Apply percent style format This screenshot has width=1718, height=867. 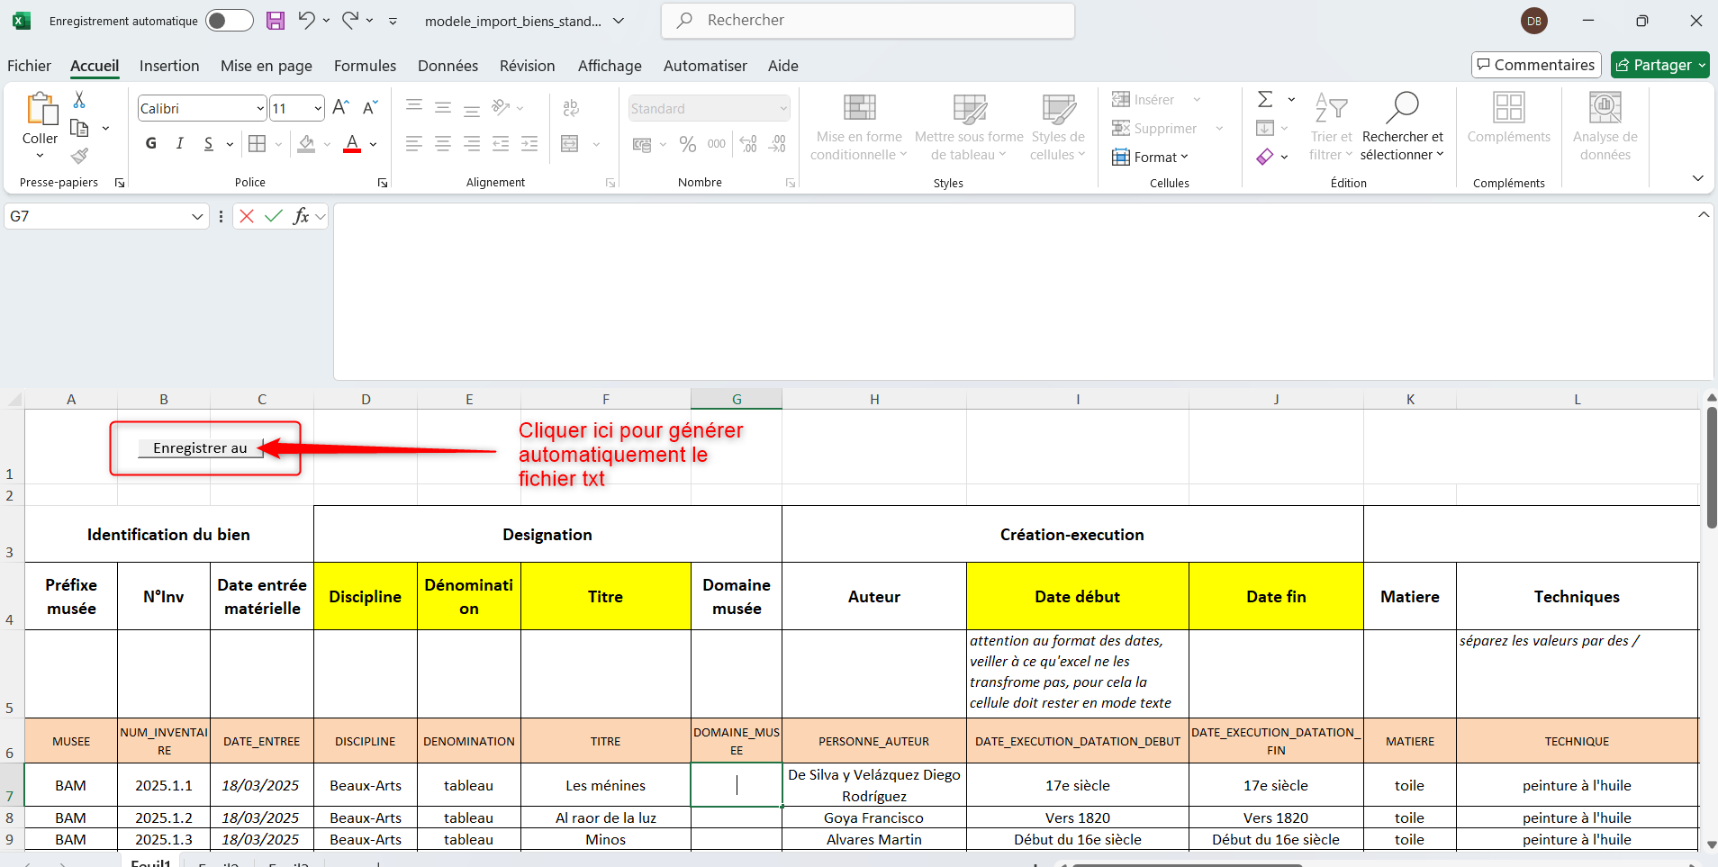tap(688, 144)
